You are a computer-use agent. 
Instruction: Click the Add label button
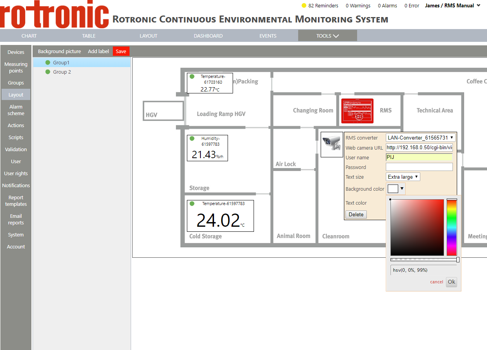pos(98,51)
